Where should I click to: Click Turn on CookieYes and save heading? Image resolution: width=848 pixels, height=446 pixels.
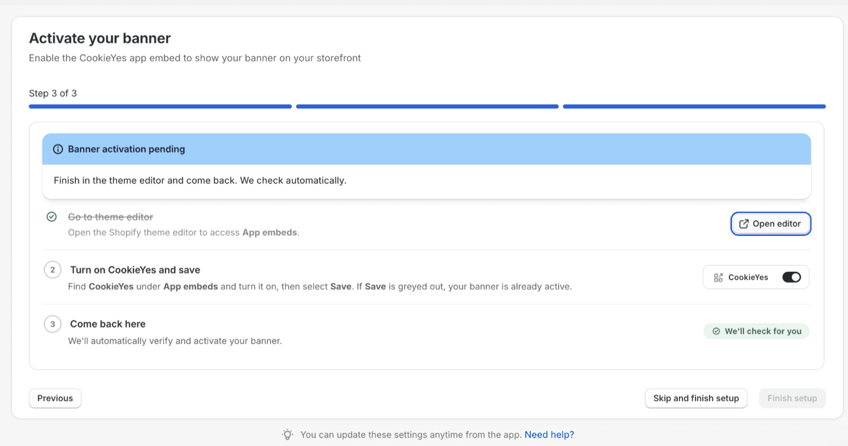click(135, 270)
